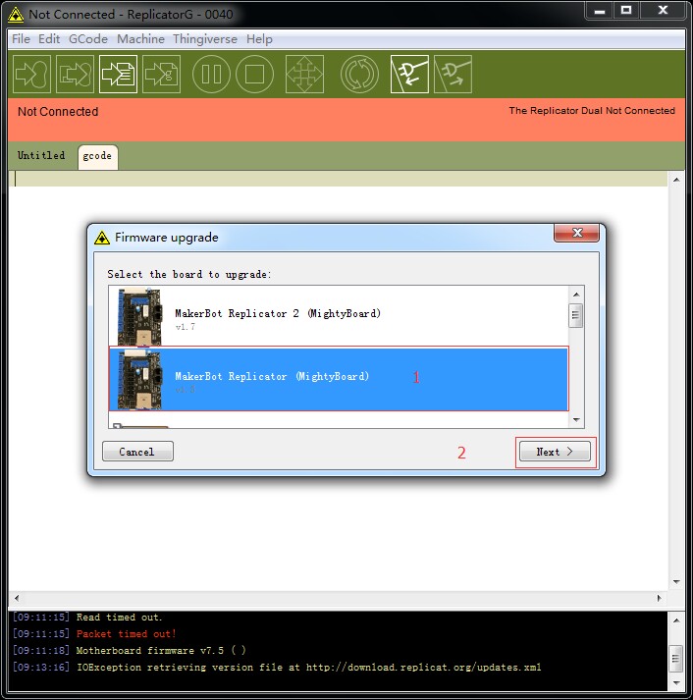Open the GCode menu
The width and height of the screenshot is (693, 700).
(88, 39)
